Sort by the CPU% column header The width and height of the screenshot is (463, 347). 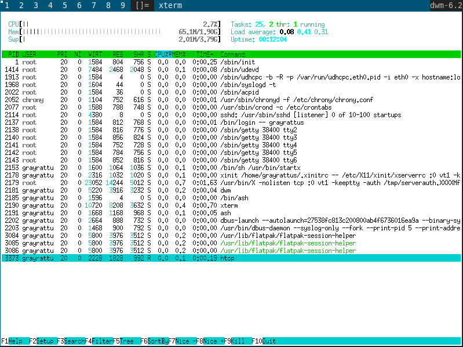(163, 55)
